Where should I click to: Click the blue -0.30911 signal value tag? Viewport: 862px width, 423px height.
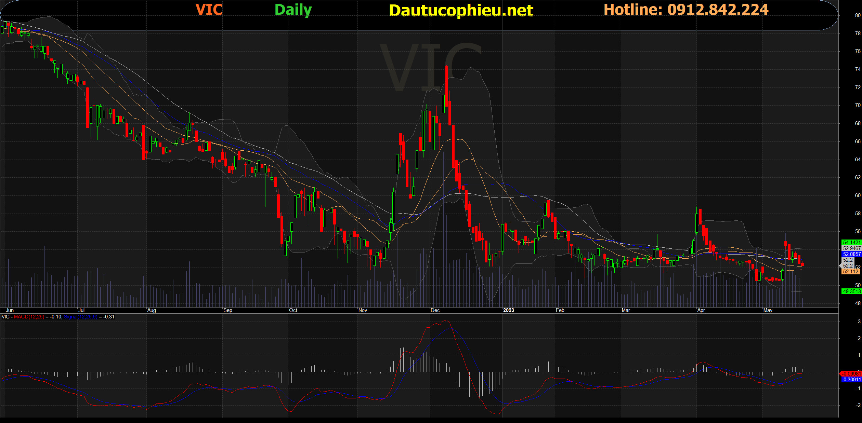point(851,380)
